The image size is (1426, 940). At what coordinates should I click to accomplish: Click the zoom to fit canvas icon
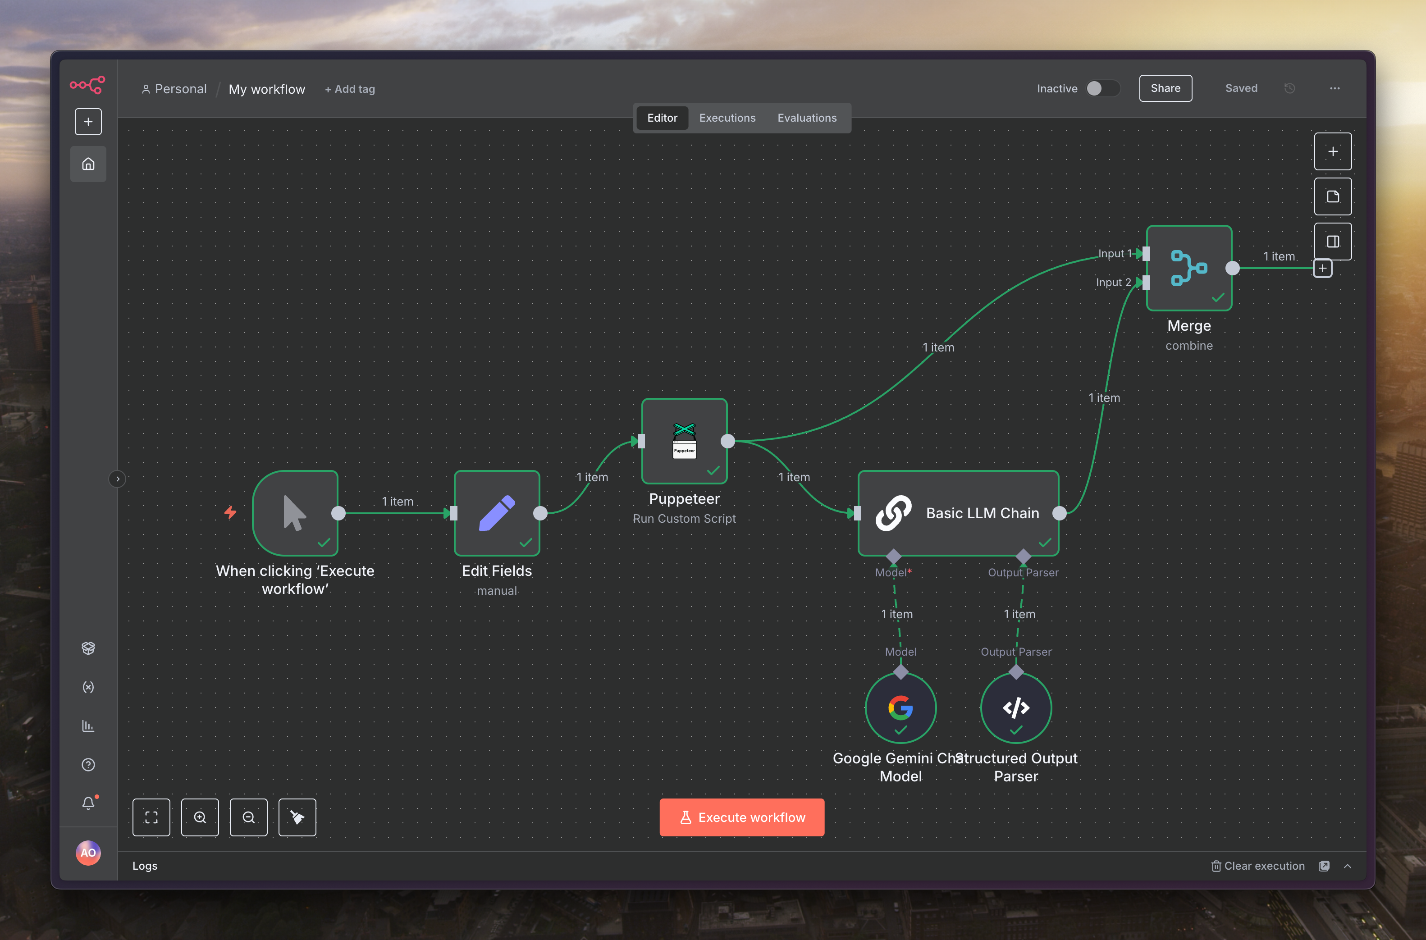pos(151,817)
